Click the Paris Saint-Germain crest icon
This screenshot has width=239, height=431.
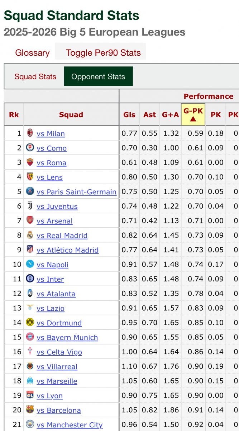coord(30,191)
